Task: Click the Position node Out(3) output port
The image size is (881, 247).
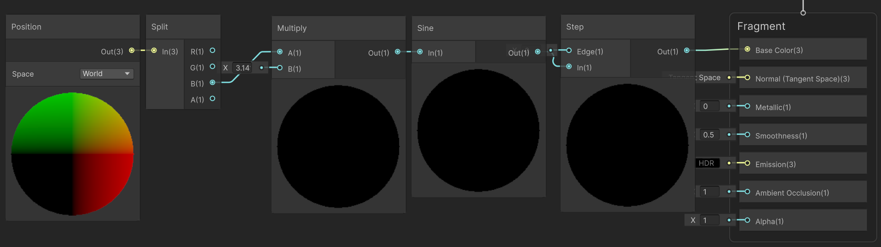Action: pyautogui.click(x=132, y=50)
